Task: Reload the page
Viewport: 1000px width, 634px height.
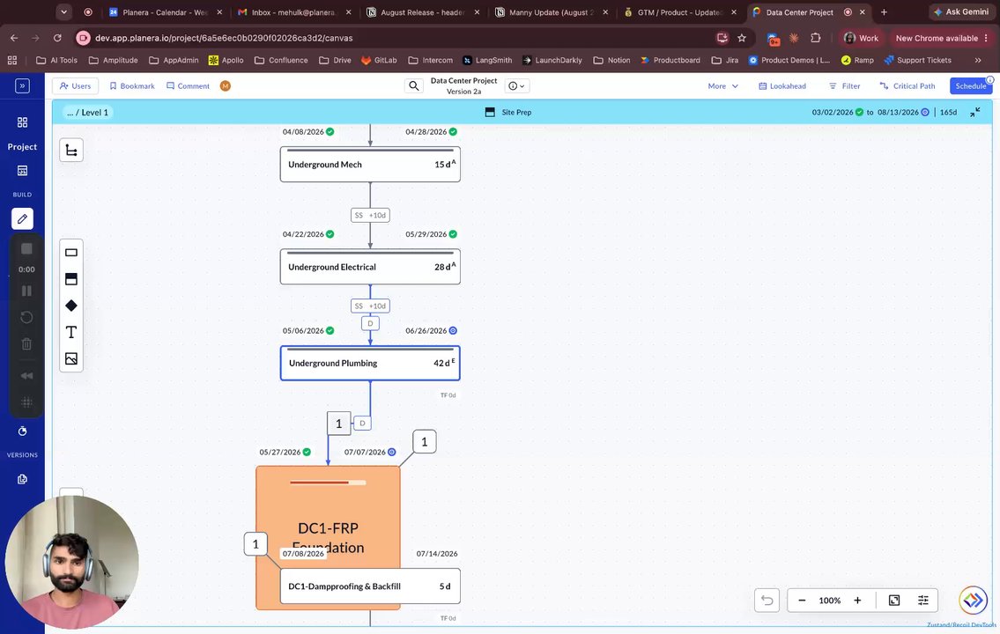Action: coord(57,38)
